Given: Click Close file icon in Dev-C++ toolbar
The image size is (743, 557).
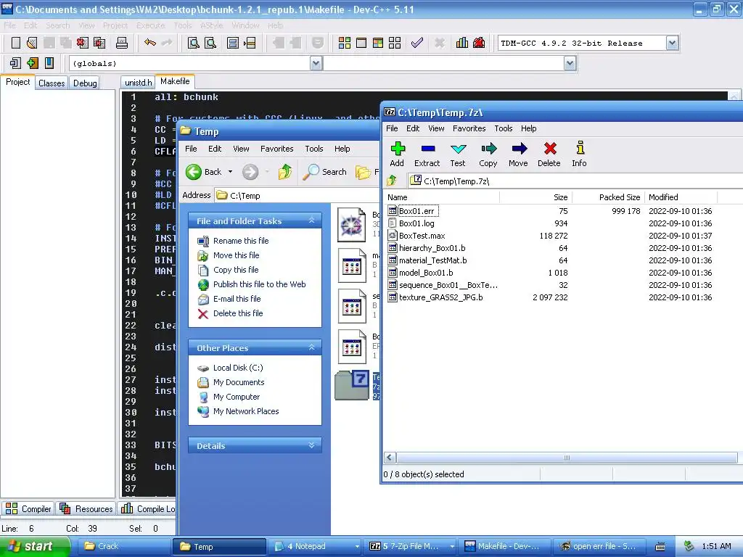Looking at the screenshot, I should tap(83, 43).
